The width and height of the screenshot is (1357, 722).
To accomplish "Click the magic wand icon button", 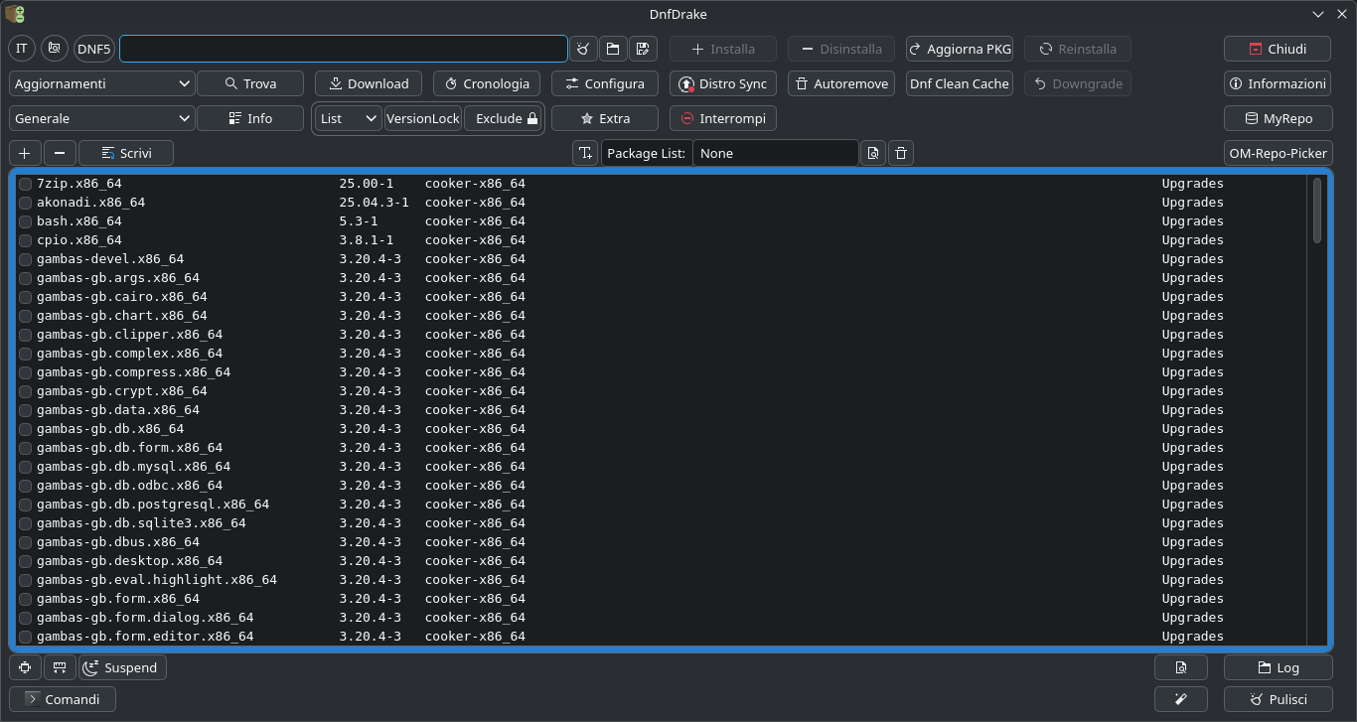I will tap(1180, 699).
